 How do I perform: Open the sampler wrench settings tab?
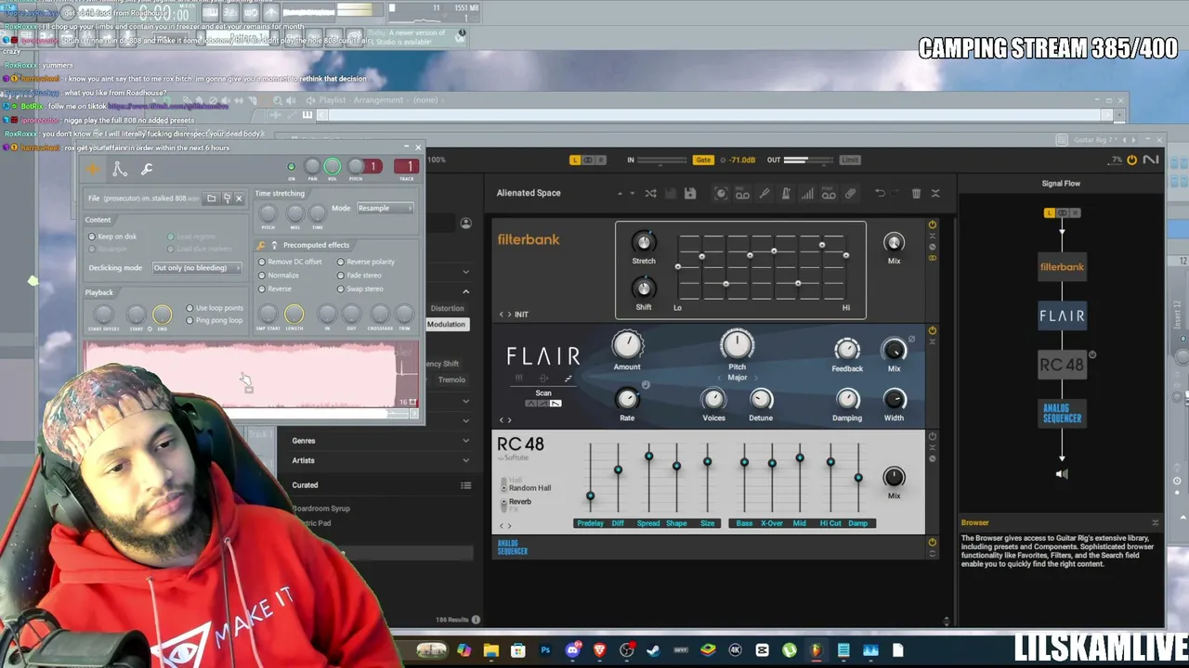coord(147,169)
